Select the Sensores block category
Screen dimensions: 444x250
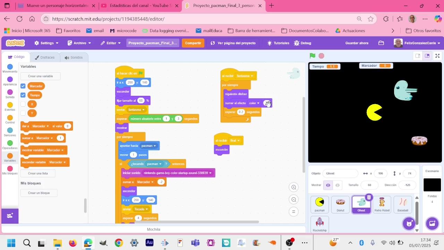tap(10, 132)
